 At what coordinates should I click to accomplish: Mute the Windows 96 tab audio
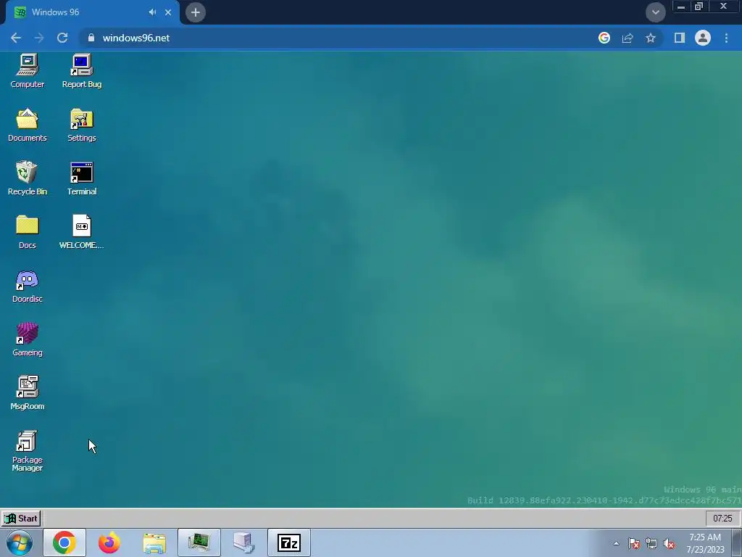tap(152, 12)
